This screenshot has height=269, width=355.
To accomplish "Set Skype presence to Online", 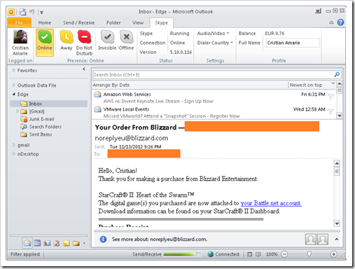I will (x=45, y=43).
